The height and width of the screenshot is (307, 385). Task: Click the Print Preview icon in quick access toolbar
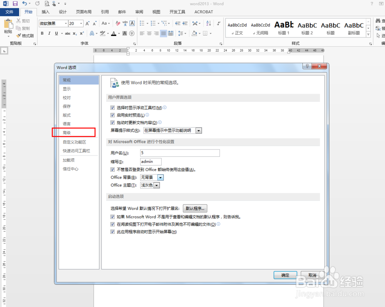click(x=47, y=3)
